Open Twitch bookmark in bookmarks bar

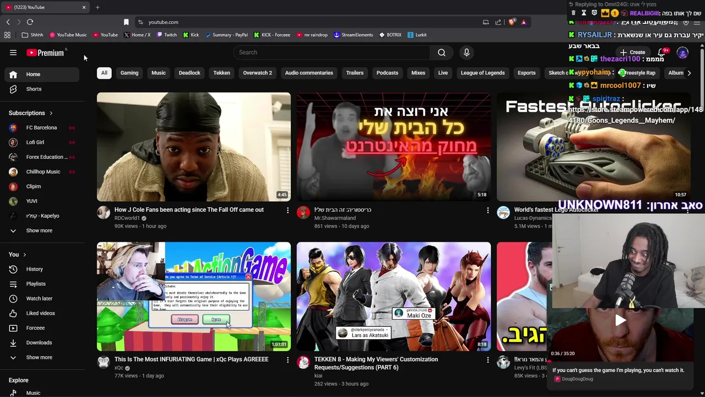[167, 35]
